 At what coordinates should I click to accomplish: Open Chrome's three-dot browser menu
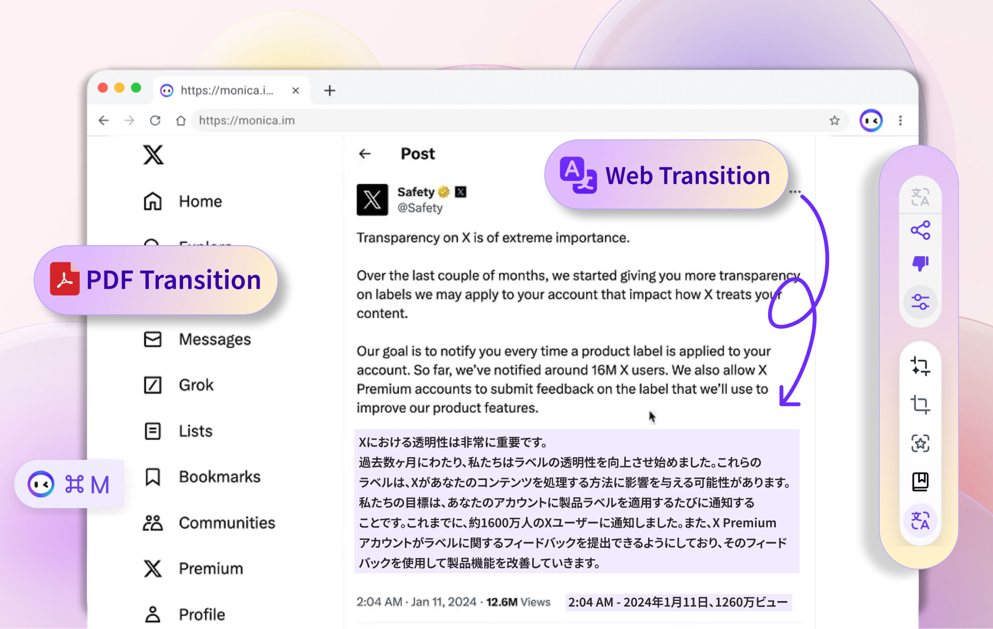900,120
